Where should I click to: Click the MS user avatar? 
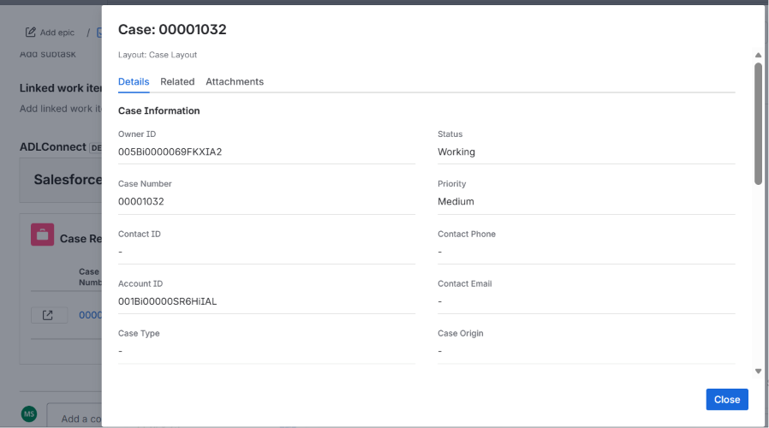pyautogui.click(x=29, y=413)
